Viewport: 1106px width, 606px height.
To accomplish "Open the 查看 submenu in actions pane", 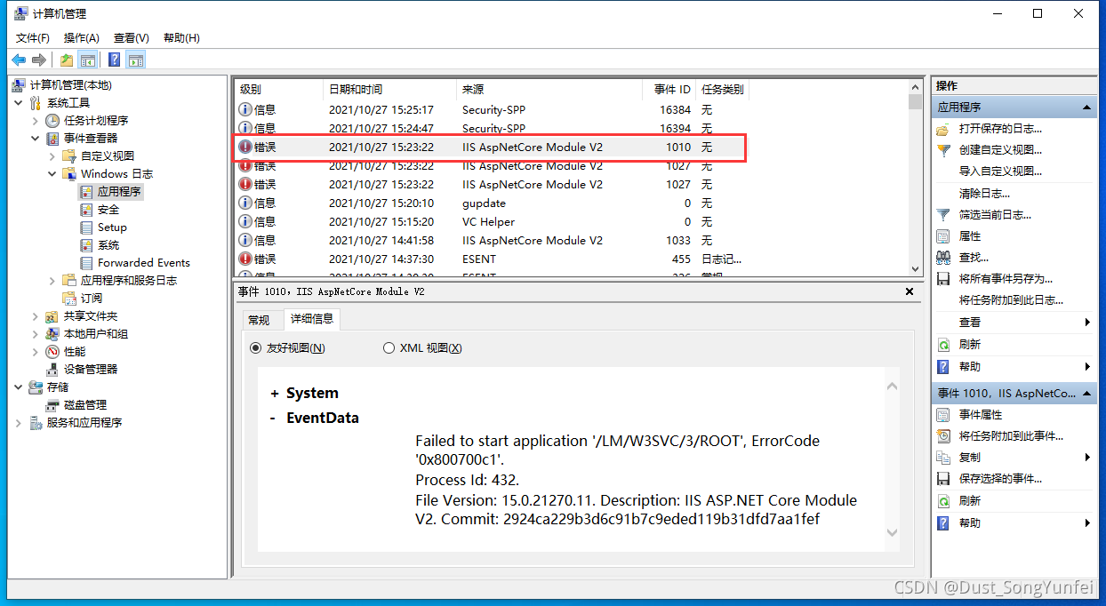I will pyautogui.click(x=1014, y=323).
